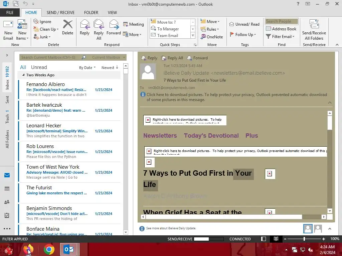This screenshot has width=342, height=256.
Task: Adjust the zoom slider
Action: point(304,239)
